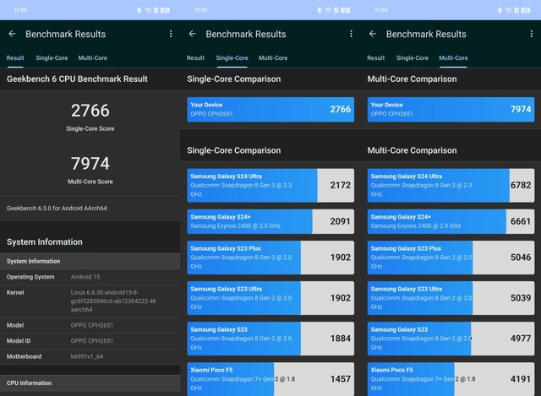This screenshot has height=396, width=541.
Task: Tap Galaxy S24 Ultra entry scoring 2172
Action: coord(270,185)
